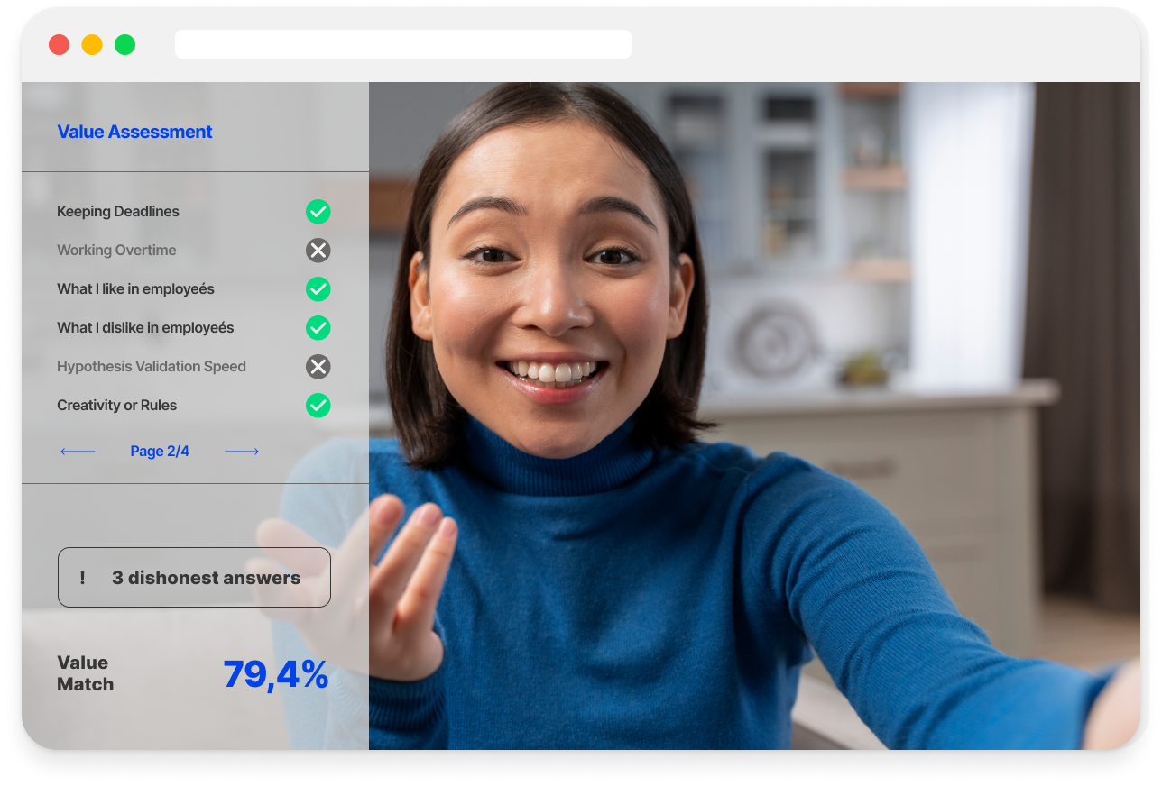Open the Value Assessment heading

pos(134,132)
